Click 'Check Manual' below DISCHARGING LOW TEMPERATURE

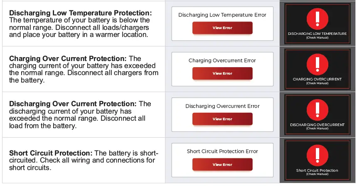pos(317,38)
